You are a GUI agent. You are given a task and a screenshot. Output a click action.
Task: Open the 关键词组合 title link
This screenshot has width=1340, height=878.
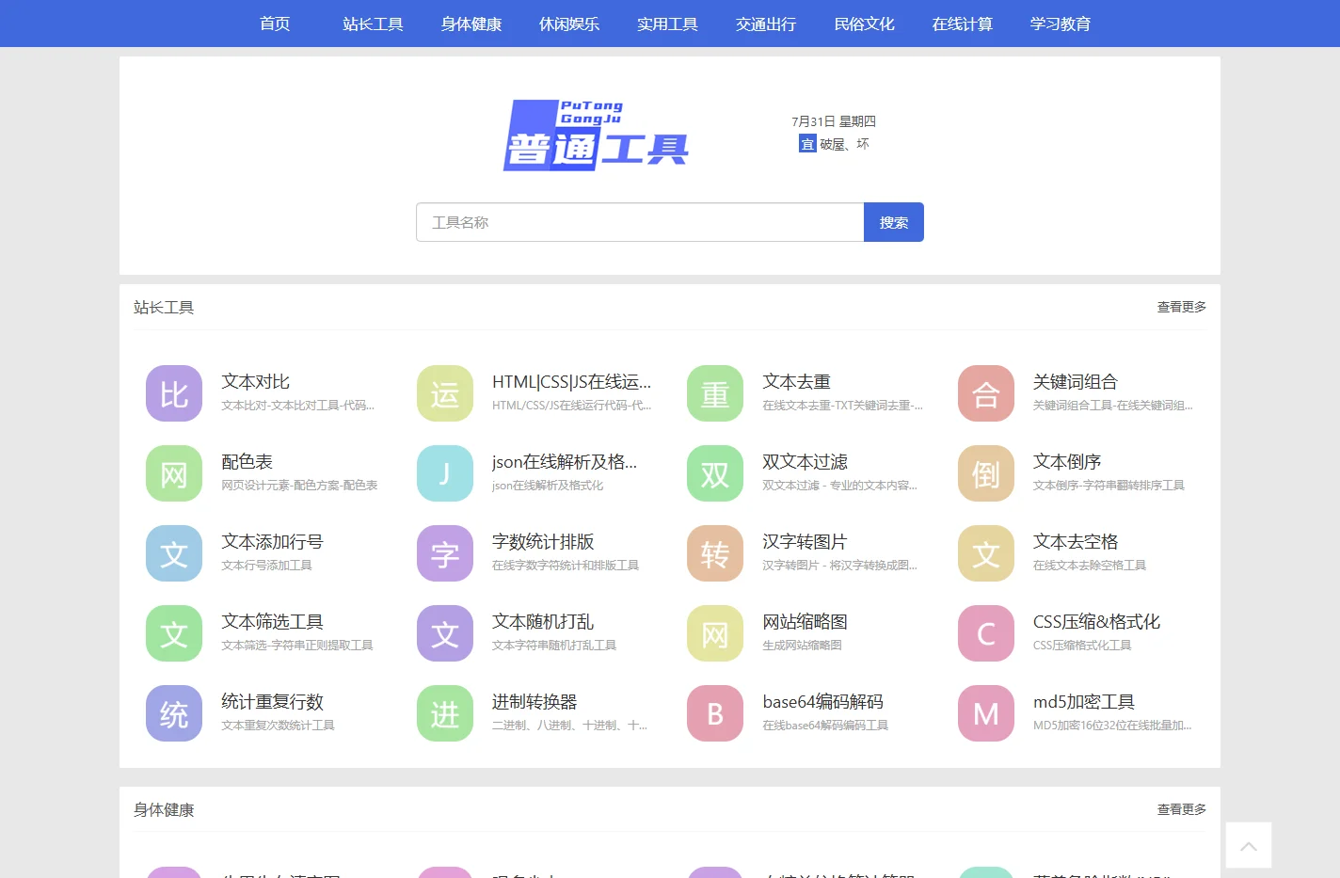[x=1076, y=381]
